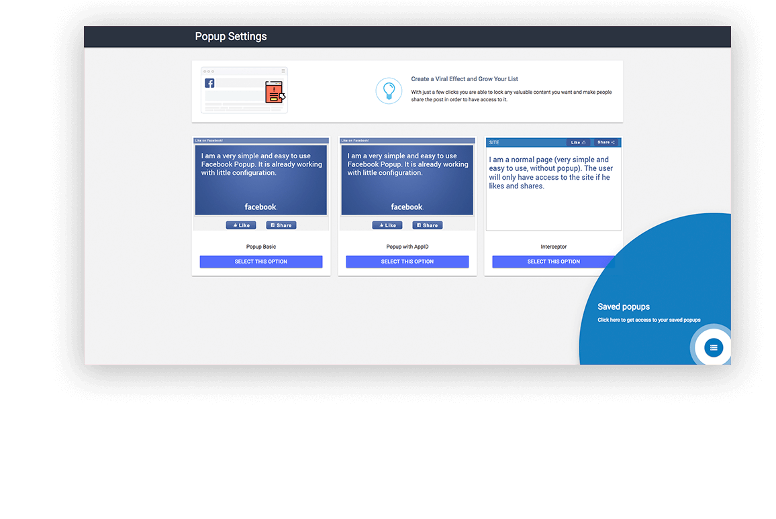The image size is (776, 519).
Task: Open the Popup with AppID preview thumbnail
Action: [407, 180]
